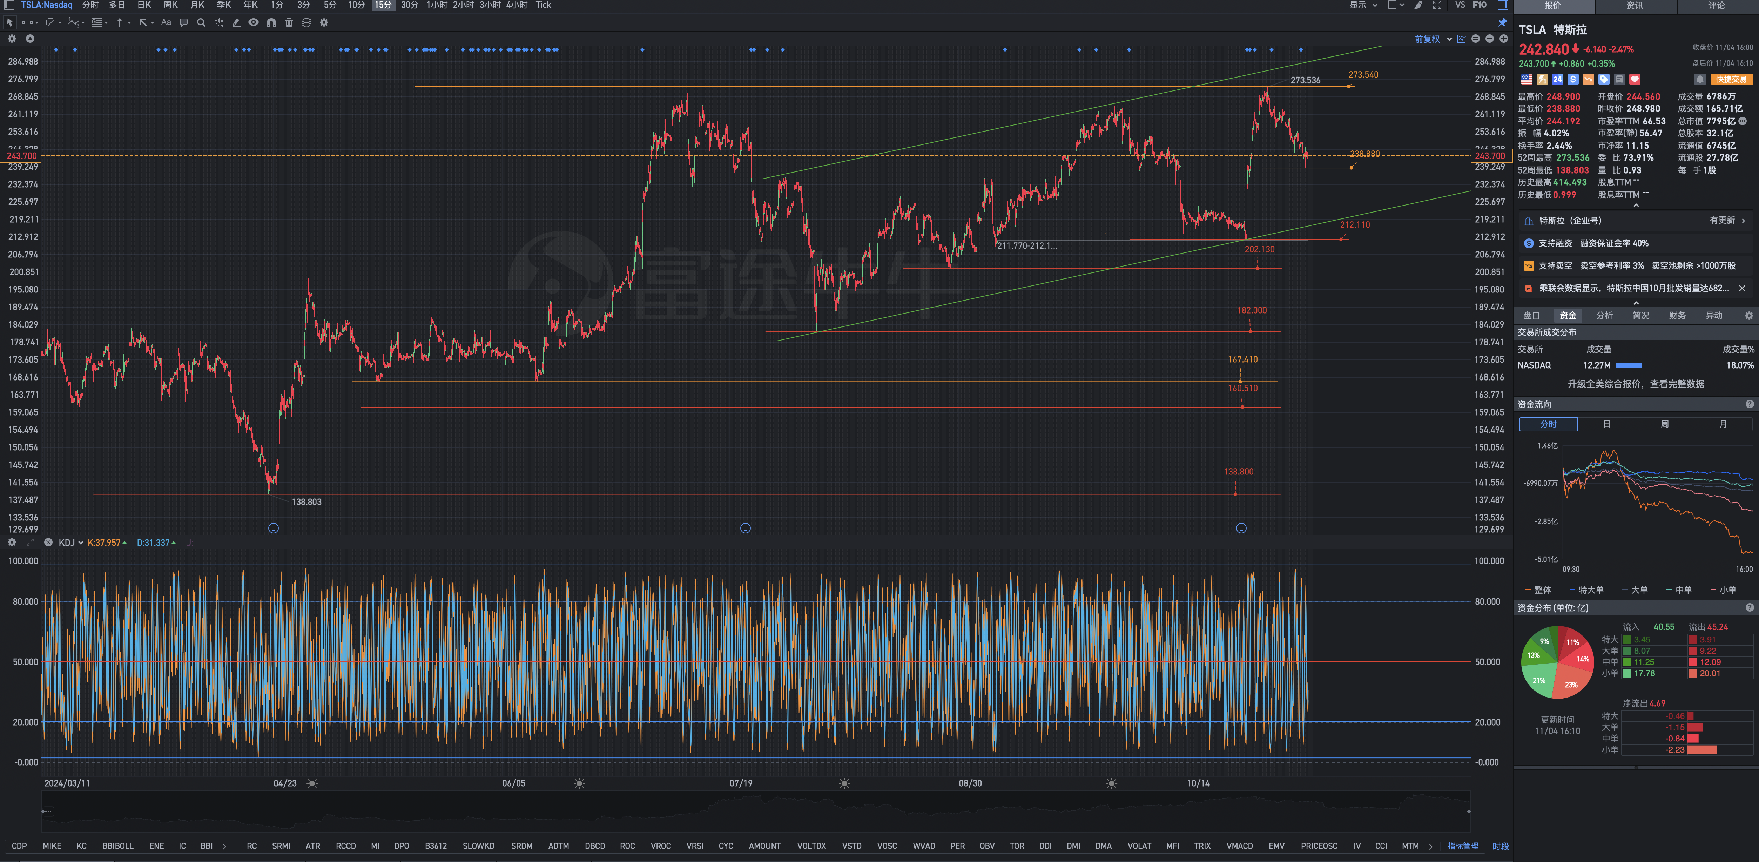Click 升级全美综合报价 upgrade link

[1636, 384]
